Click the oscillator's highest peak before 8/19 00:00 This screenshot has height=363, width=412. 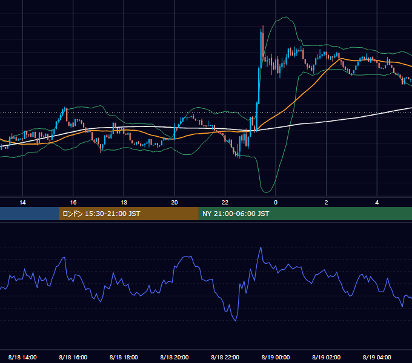[261, 247]
